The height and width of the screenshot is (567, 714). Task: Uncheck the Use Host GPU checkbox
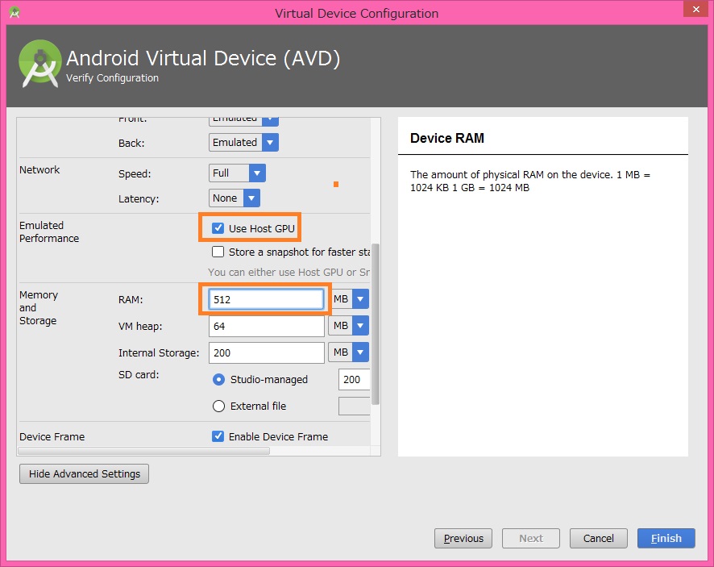tap(218, 228)
